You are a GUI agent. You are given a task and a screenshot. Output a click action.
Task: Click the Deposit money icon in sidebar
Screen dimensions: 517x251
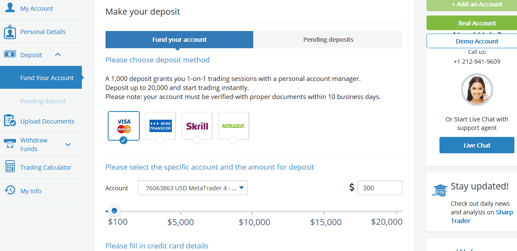(10, 55)
